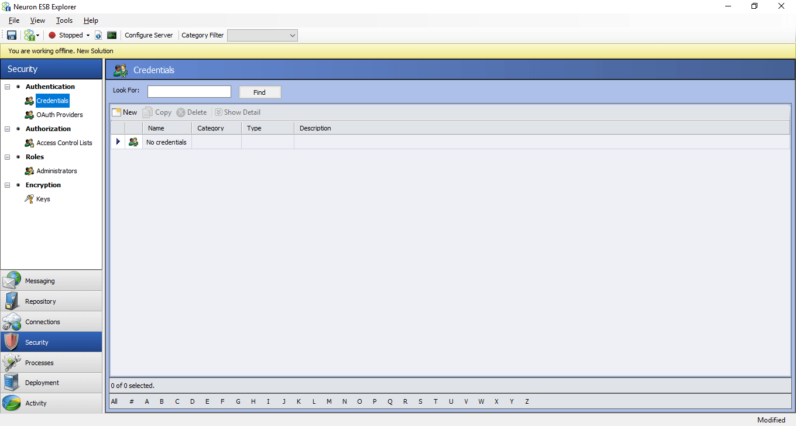
Task: Click the service info document icon
Action: (98, 35)
